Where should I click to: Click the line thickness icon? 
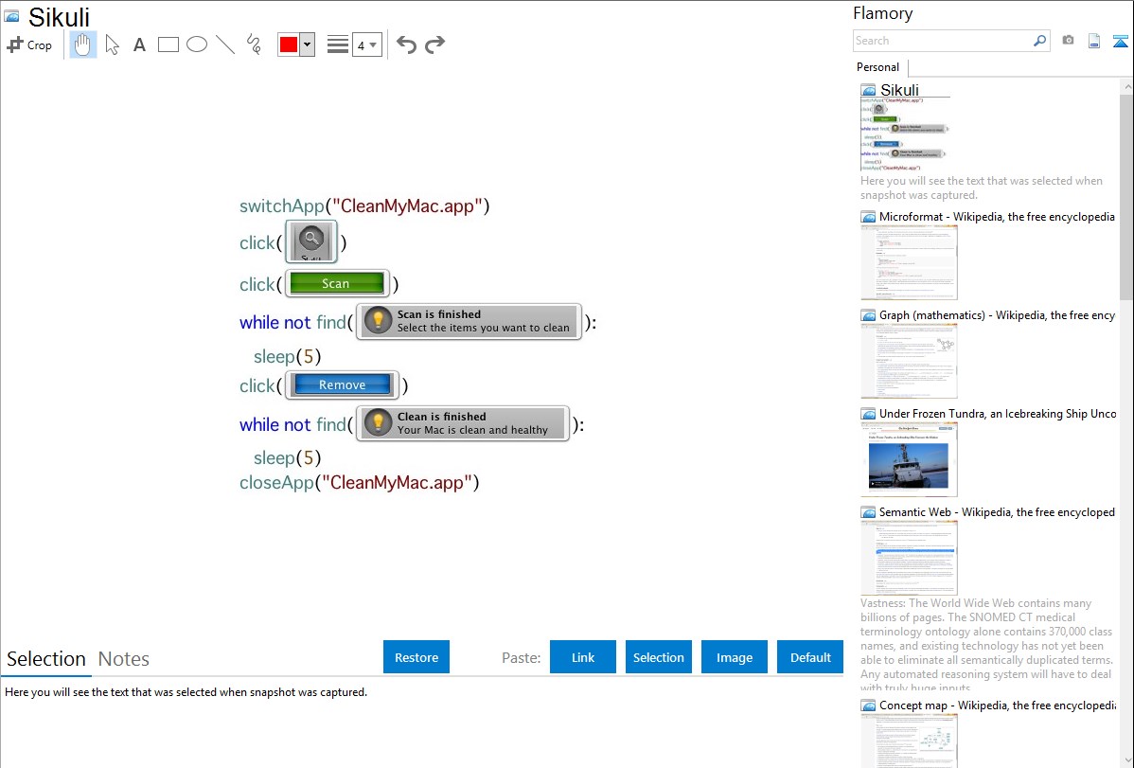(338, 45)
